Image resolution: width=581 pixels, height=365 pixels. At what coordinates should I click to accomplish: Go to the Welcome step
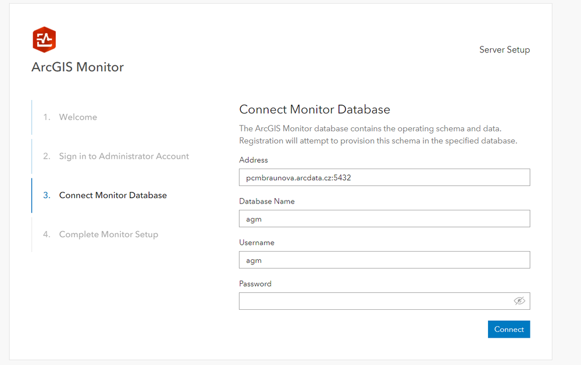point(78,117)
